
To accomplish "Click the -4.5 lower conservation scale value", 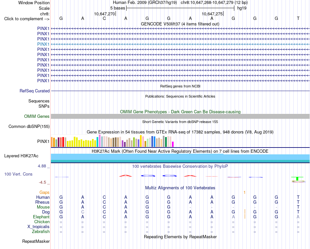I will pos(42,182).
